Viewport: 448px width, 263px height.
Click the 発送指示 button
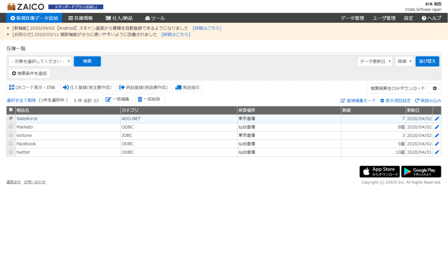(187, 88)
